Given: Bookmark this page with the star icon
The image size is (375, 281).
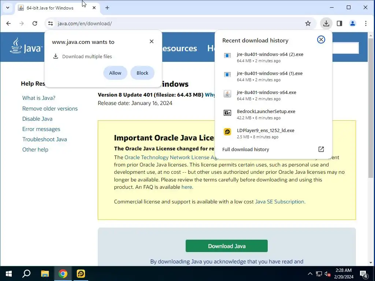Looking at the screenshot, I should click(x=308, y=23).
